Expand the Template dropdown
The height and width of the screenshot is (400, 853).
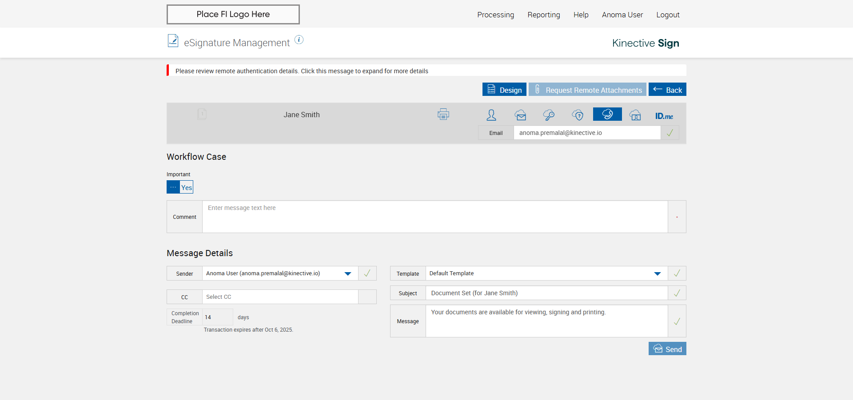657,273
